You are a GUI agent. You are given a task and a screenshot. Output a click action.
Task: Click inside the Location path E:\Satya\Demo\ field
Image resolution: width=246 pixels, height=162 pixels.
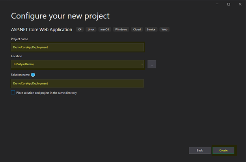pyautogui.click(x=75, y=64)
